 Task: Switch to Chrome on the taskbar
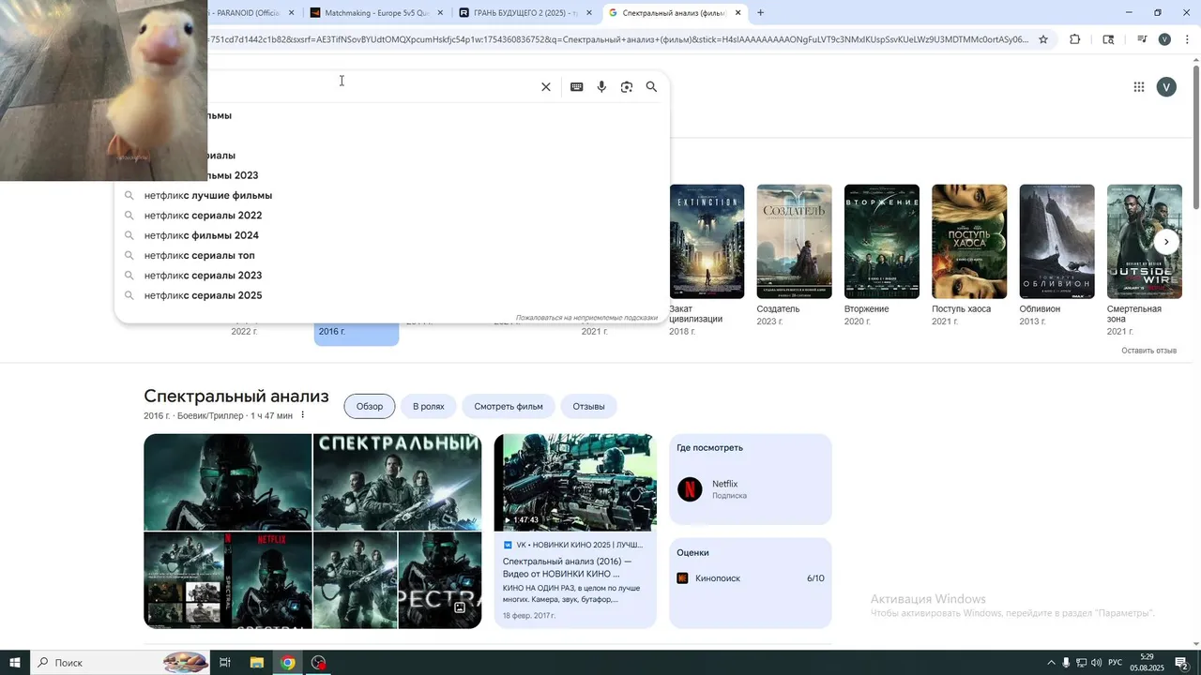(x=288, y=663)
